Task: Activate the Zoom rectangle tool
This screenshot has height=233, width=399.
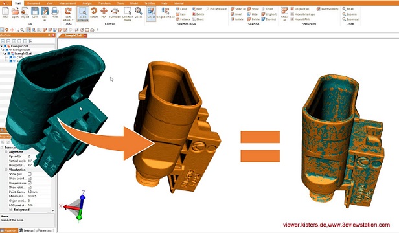Action: [83, 14]
